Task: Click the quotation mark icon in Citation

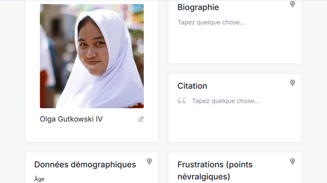Action: [x=182, y=100]
